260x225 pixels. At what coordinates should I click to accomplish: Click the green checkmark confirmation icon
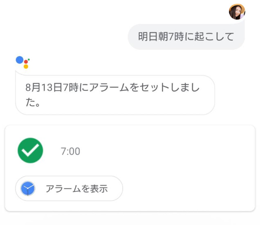pyautogui.click(x=30, y=151)
